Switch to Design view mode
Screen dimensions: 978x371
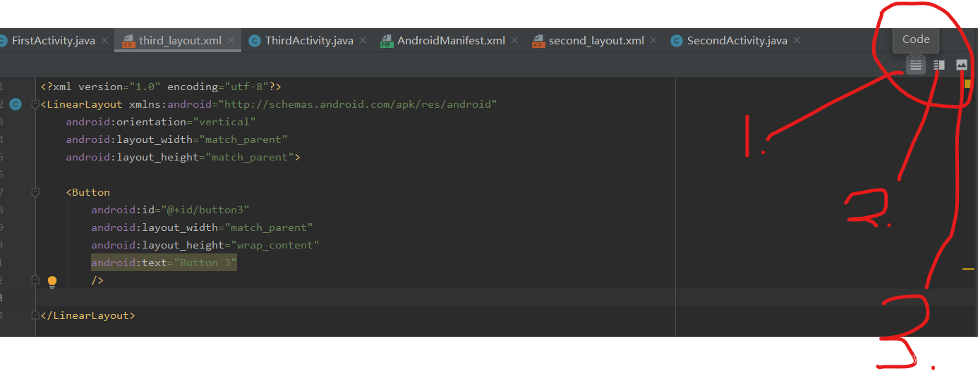(x=961, y=65)
